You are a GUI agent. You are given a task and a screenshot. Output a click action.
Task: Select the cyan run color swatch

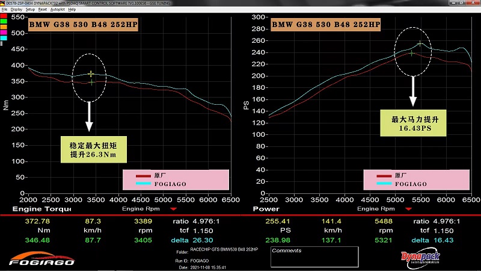pyautogui.click(x=3, y=37)
